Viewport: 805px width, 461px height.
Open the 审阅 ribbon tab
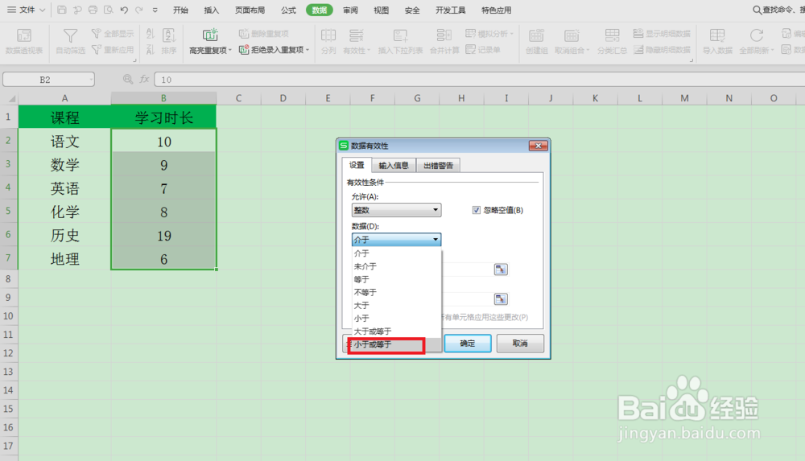coord(350,10)
